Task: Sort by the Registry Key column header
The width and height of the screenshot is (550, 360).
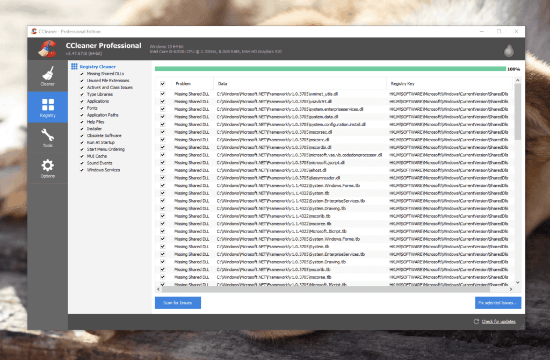Action: coord(450,84)
